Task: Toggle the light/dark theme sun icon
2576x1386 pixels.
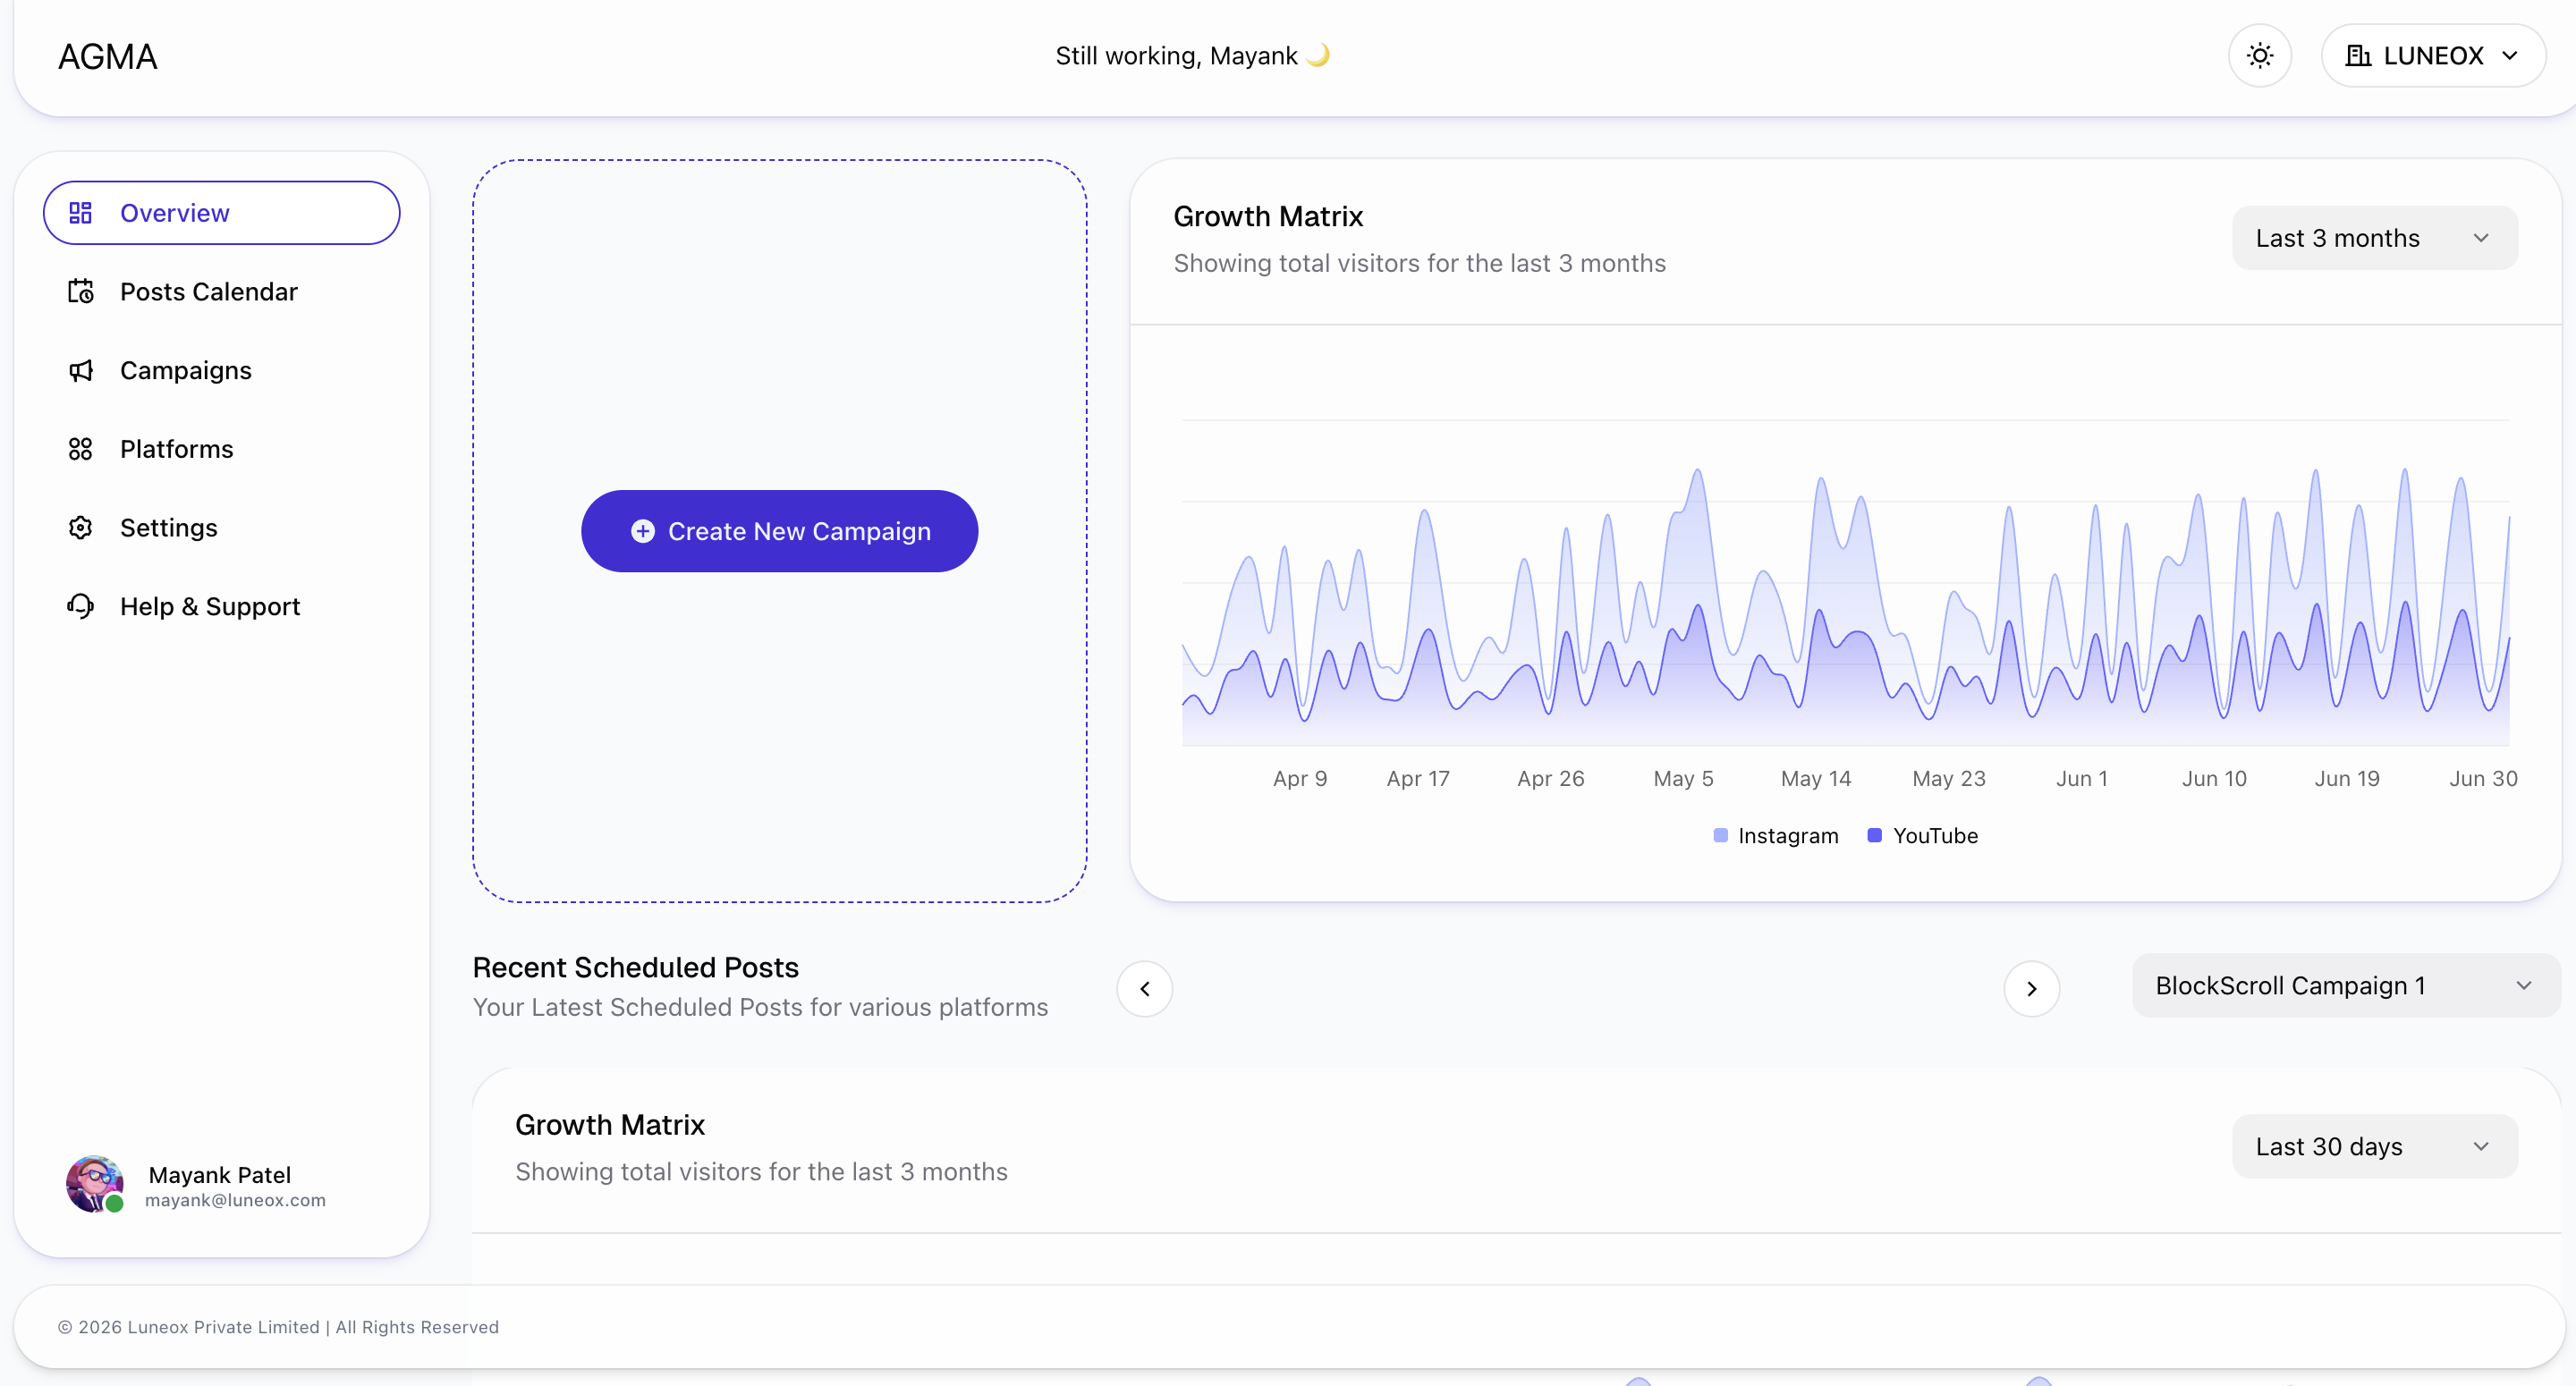Action: (x=2260, y=56)
